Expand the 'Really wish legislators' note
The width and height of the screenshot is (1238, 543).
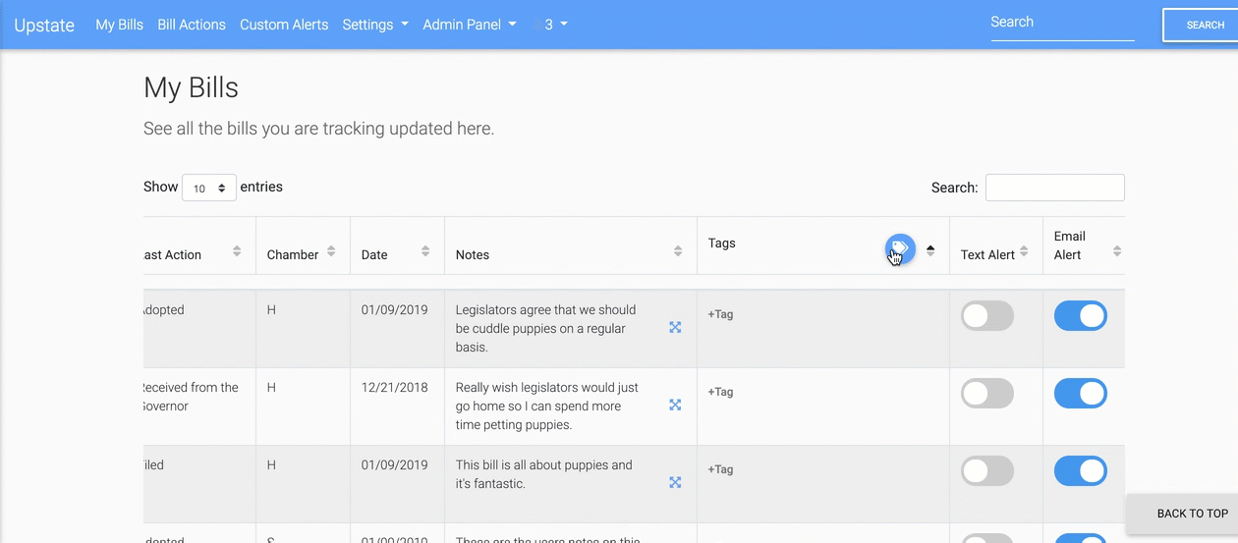point(675,405)
